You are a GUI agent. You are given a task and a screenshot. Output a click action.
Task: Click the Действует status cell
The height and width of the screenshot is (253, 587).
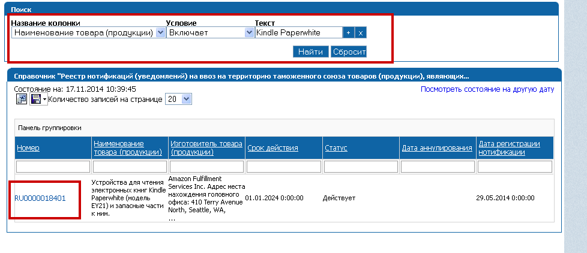pos(339,198)
